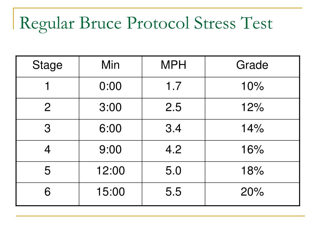Screen dimensions: 321x240
Task: Click the 3:00 time cell
Action: (x=110, y=108)
